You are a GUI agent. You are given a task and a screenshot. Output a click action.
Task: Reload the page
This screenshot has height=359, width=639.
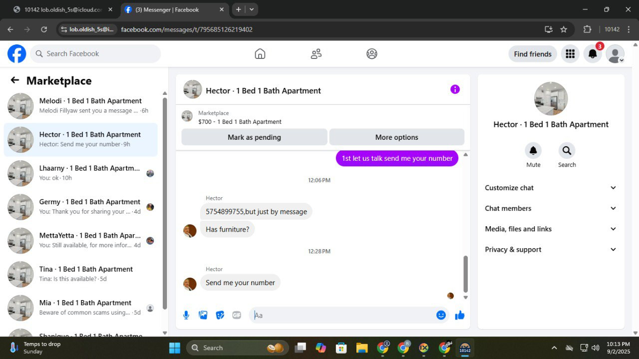pyautogui.click(x=44, y=29)
